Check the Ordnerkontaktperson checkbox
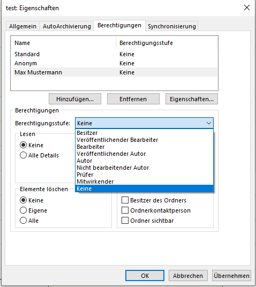The width and height of the screenshot is (256, 287). coord(125,210)
